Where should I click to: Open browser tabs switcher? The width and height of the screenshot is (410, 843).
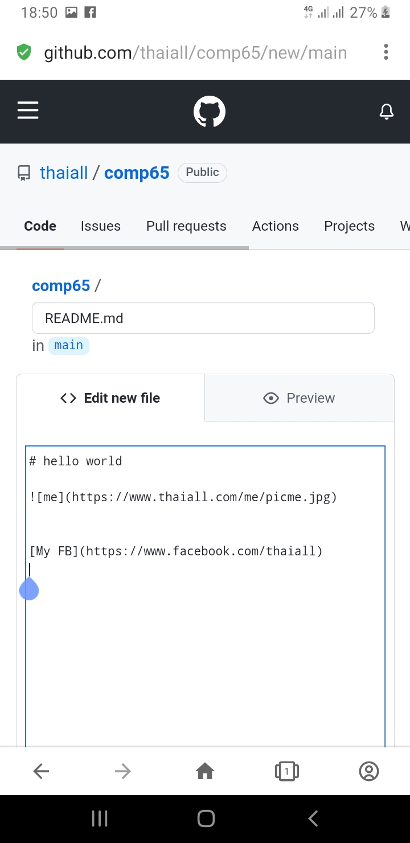pos(287,771)
